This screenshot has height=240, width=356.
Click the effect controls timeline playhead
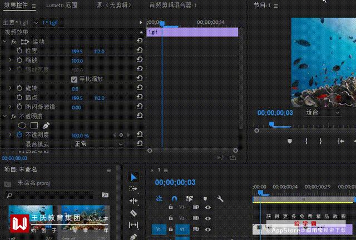(162, 23)
